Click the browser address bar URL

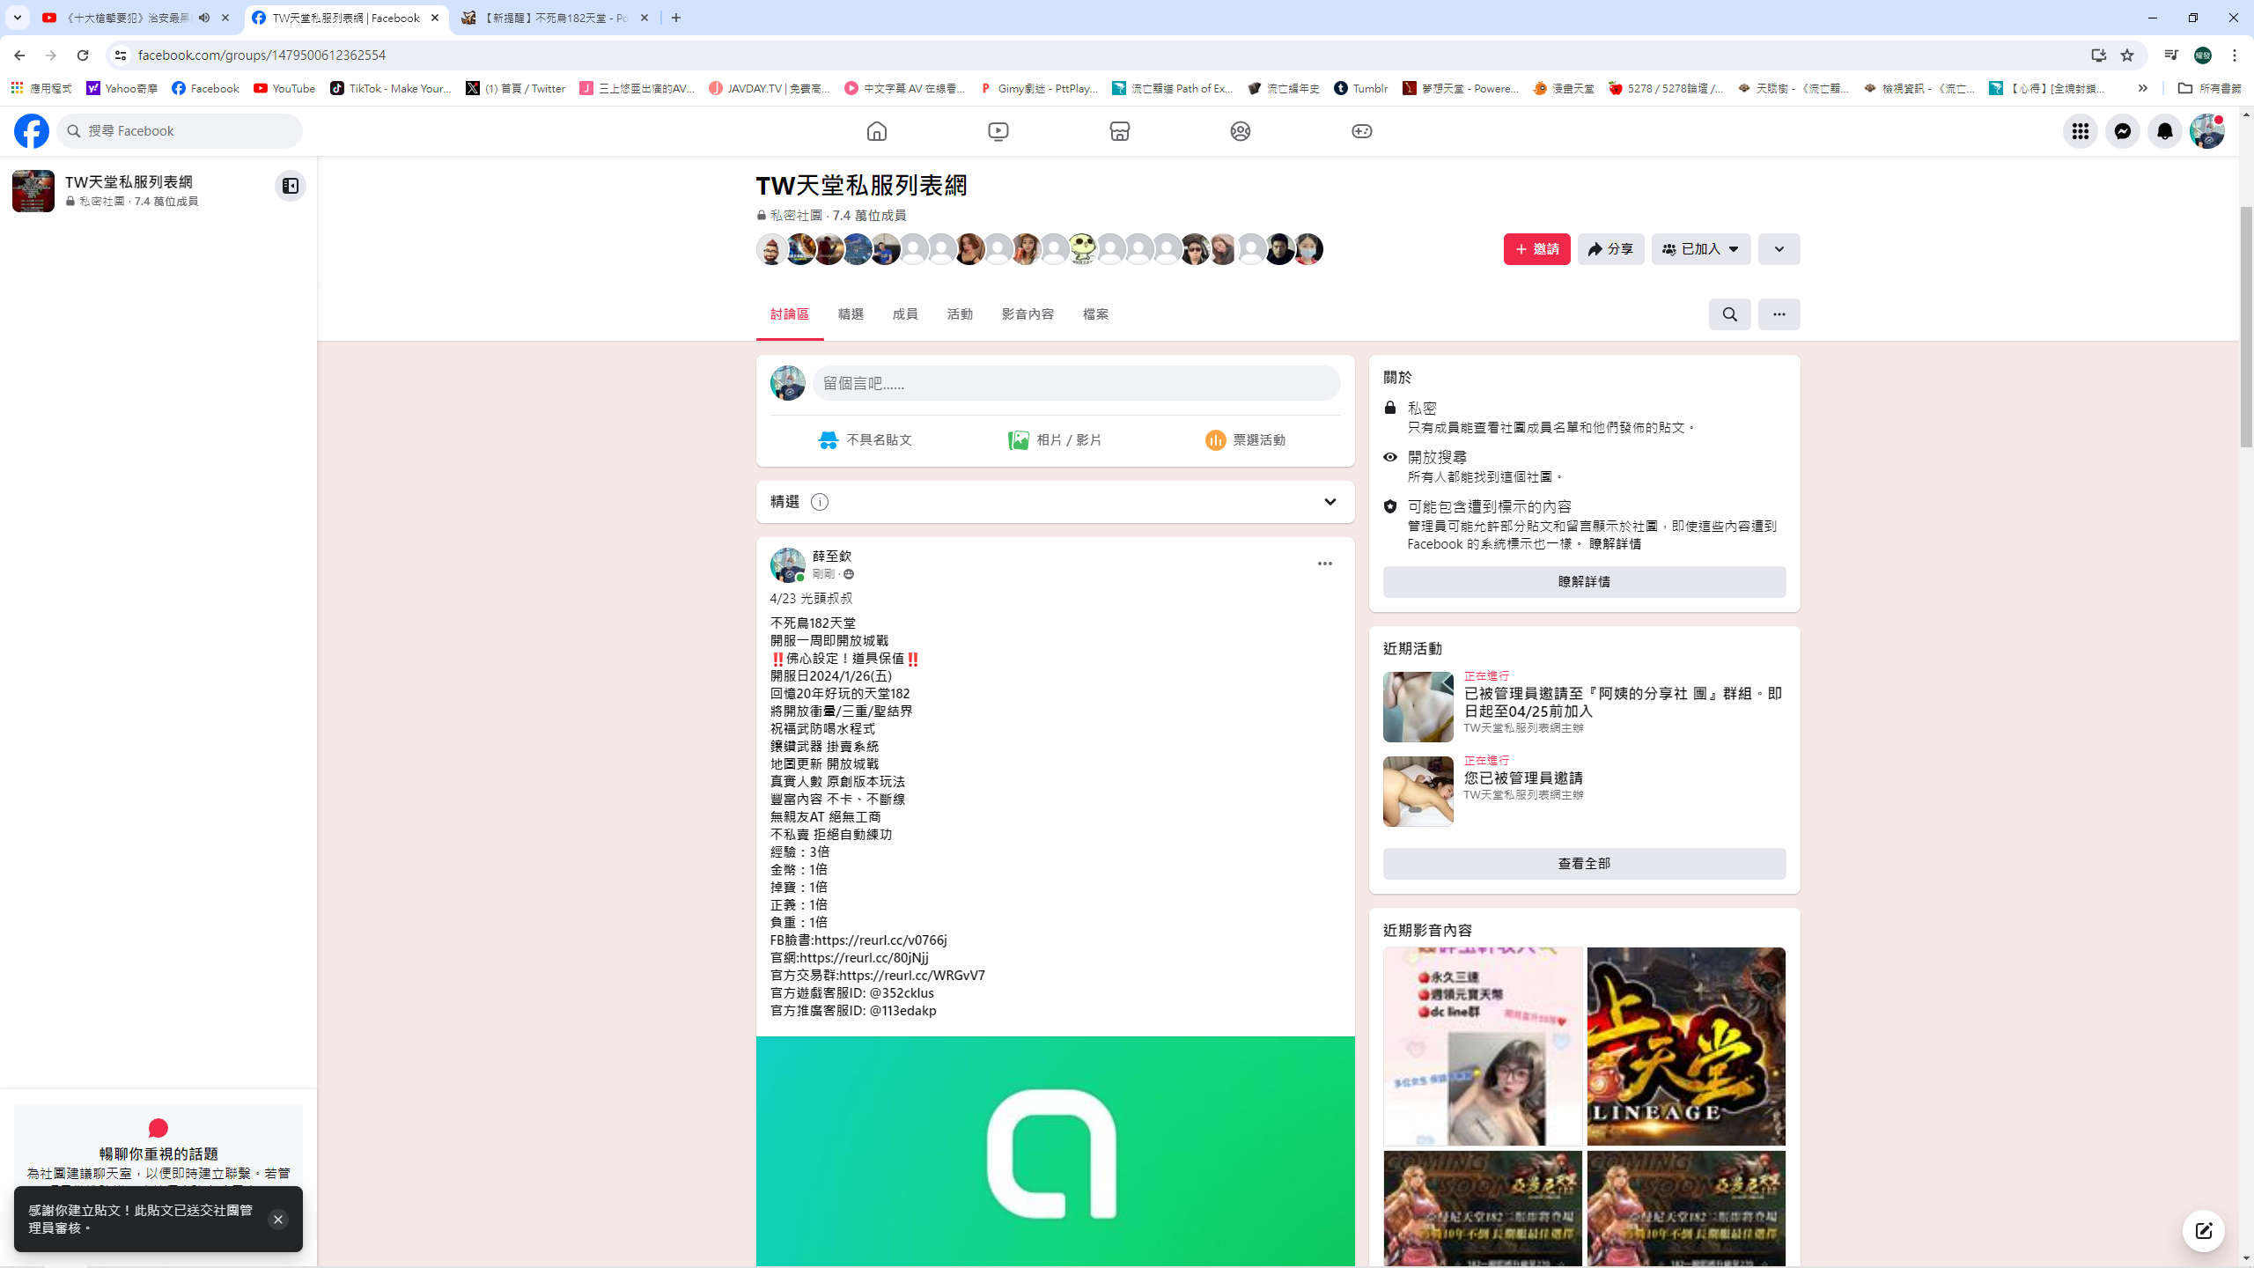coord(261,55)
